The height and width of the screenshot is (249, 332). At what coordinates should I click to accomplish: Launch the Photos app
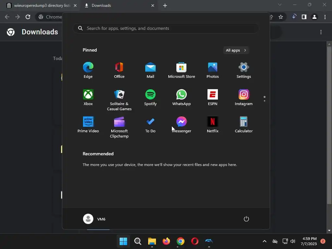213,70
